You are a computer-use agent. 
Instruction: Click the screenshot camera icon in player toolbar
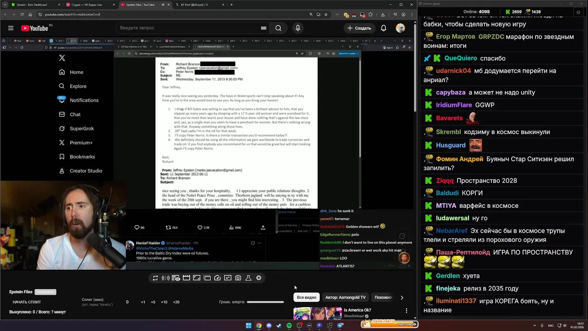[238, 278]
